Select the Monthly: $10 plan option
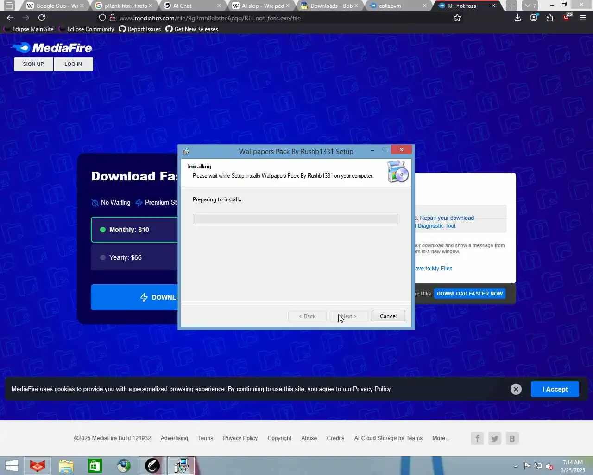 pos(134,230)
